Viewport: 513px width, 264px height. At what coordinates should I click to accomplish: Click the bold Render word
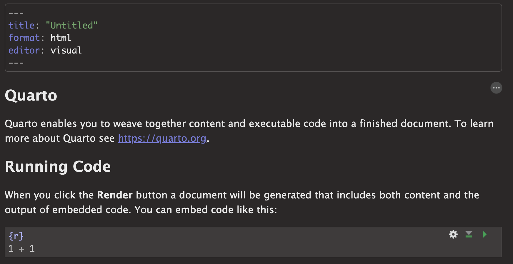click(x=115, y=195)
